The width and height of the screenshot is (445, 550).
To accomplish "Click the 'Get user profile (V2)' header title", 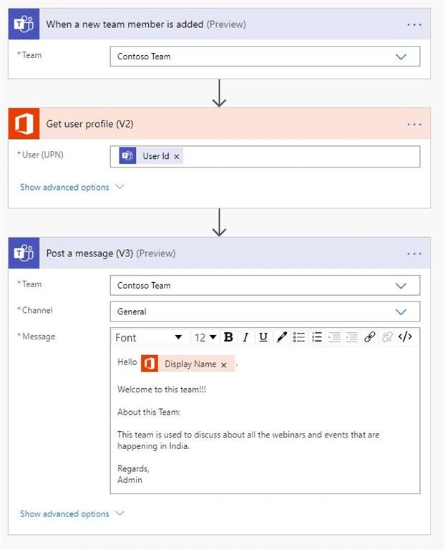I will (89, 124).
